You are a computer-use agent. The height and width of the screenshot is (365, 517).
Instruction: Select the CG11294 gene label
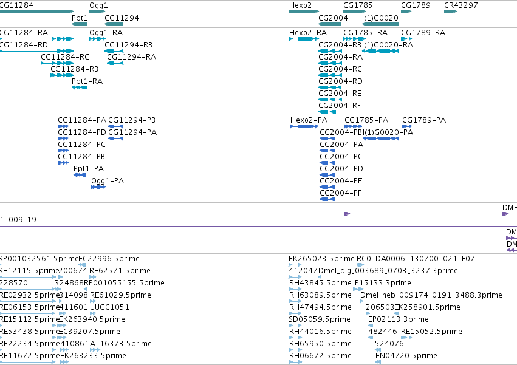click(x=122, y=18)
